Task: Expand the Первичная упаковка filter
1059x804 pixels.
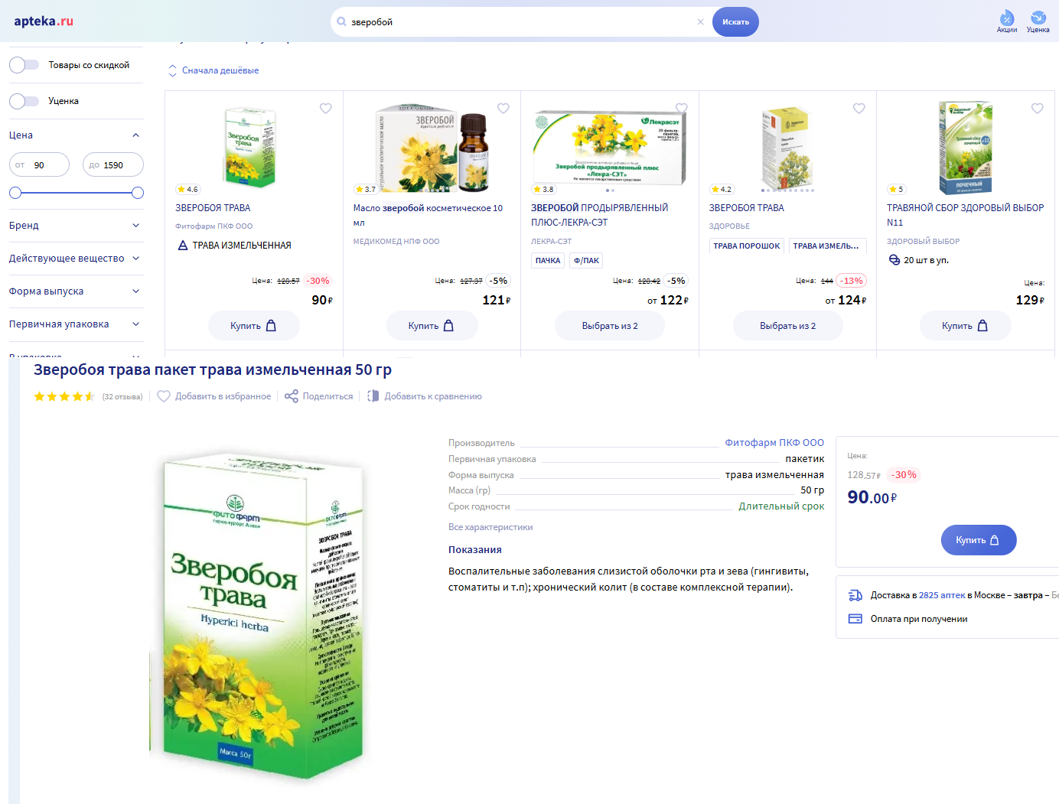Action: (136, 324)
